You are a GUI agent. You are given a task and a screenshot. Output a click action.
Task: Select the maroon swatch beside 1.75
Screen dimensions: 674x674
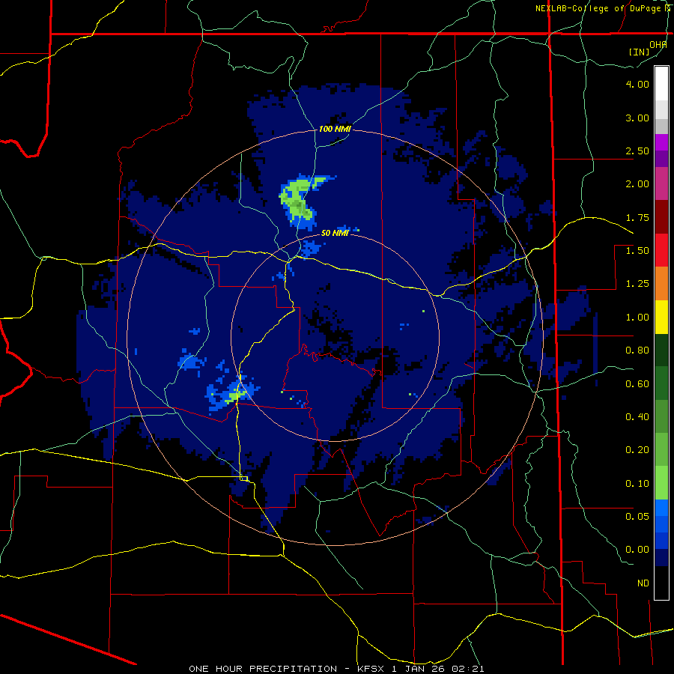661,217
